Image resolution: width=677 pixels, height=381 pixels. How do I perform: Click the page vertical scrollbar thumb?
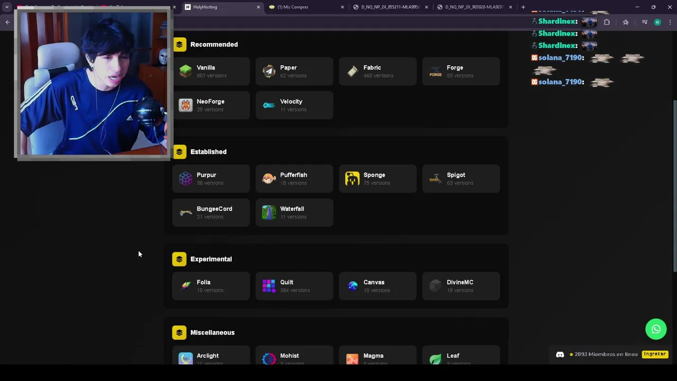674,186
